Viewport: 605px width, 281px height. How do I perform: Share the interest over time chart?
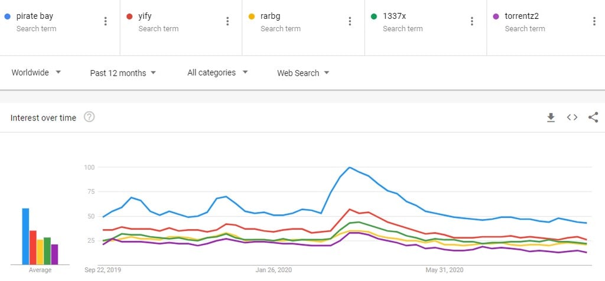click(x=593, y=117)
